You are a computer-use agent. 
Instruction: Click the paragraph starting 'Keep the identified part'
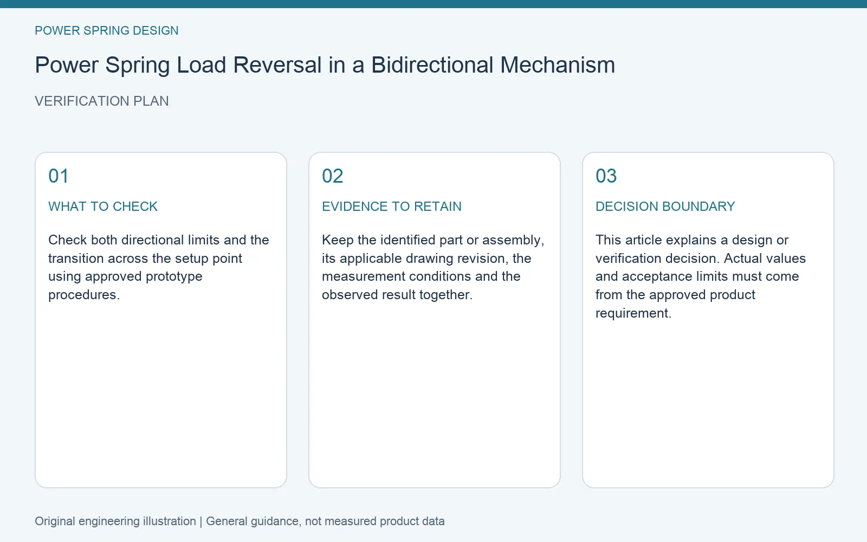(x=433, y=267)
